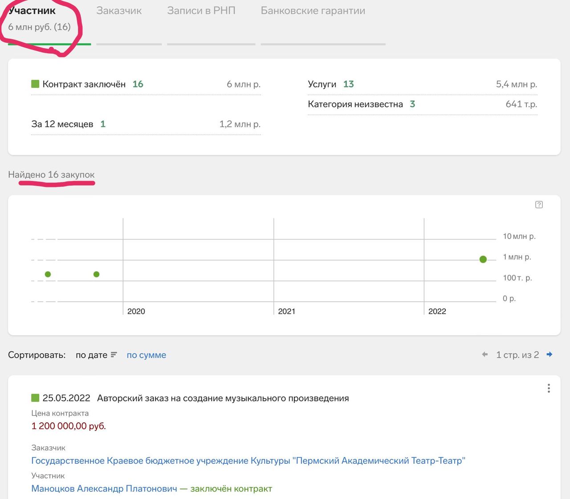Viewport: 570px width, 499px height.
Task: Open the Банковские гарантии tab
Action: click(313, 11)
